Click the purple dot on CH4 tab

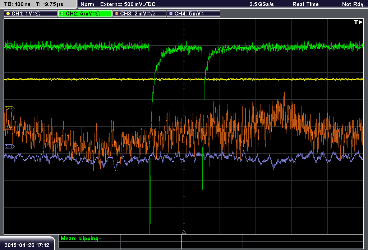coord(171,14)
